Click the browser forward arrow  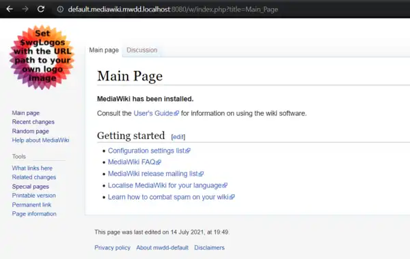coord(25,9)
